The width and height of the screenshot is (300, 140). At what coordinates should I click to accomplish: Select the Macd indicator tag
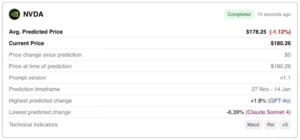[x=253, y=125]
